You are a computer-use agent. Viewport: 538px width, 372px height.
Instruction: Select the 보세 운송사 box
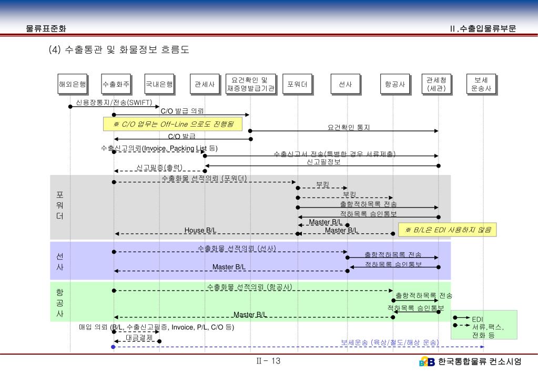click(481, 84)
